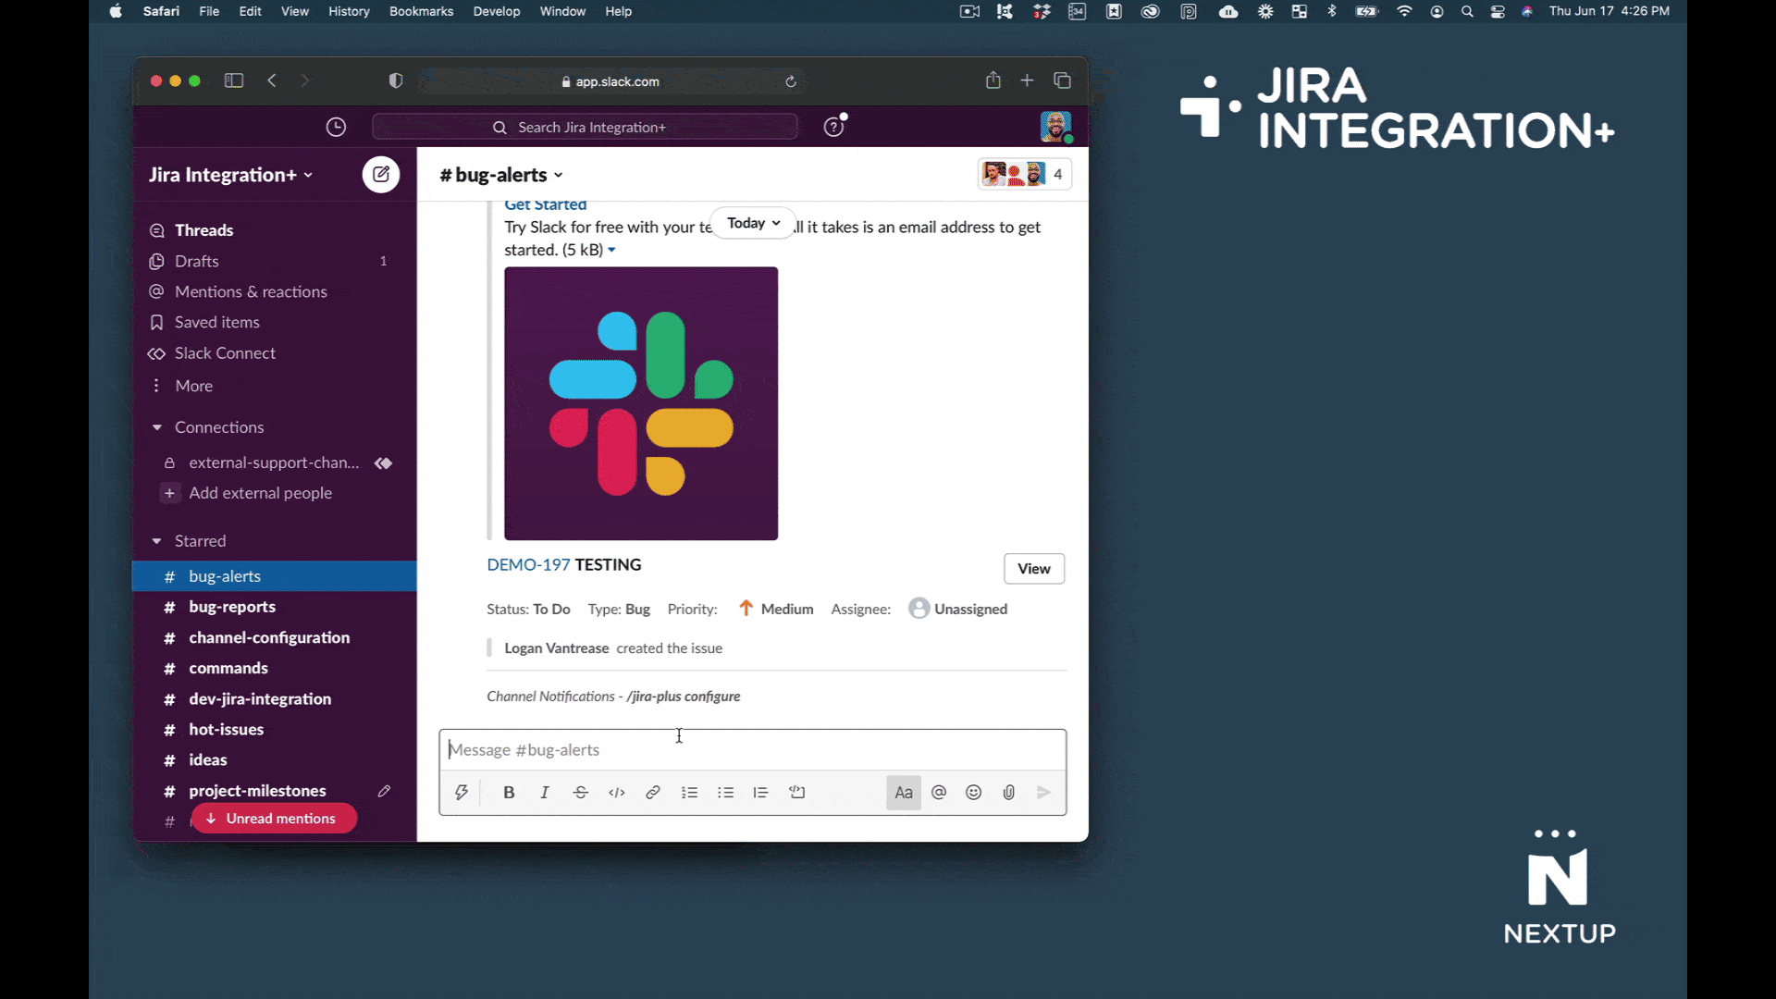Collapse the attachment preview arrow

611,250
